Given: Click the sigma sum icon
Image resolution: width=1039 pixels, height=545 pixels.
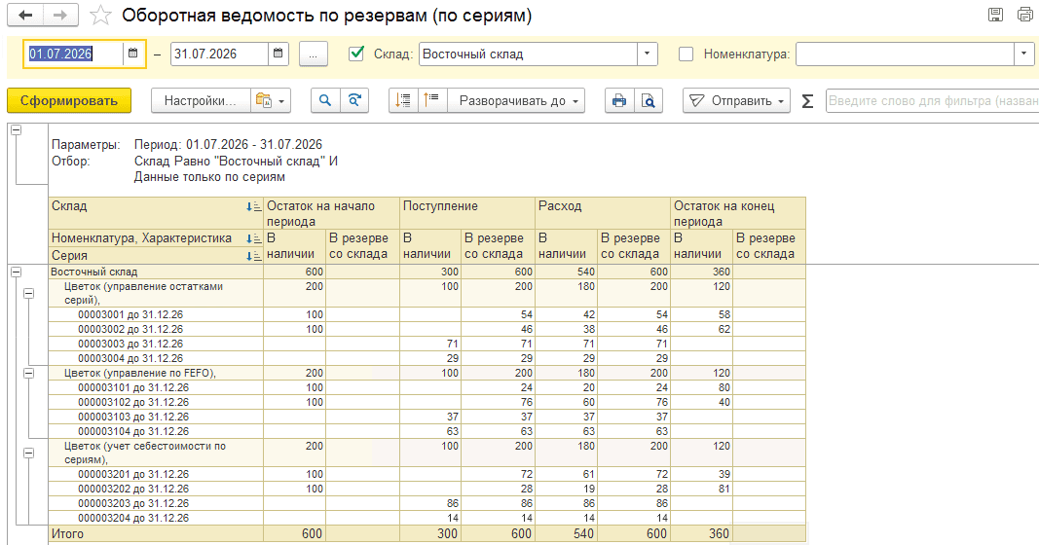Looking at the screenshot, I should [808, 100].
